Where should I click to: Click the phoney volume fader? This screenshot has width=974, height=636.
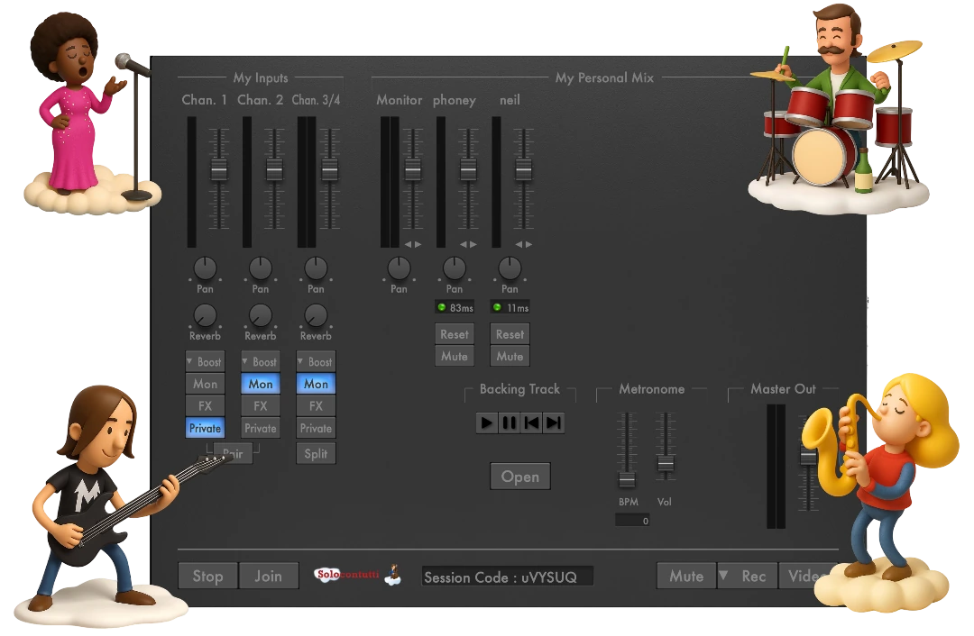[x=468, y=169]
